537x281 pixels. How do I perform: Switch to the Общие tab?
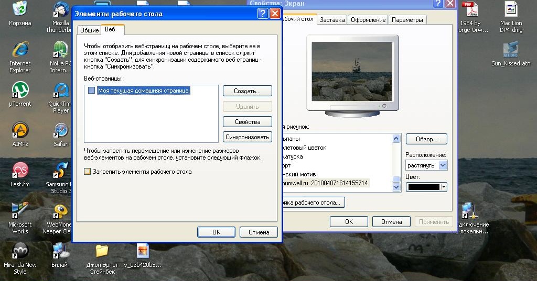coord(89,30)
